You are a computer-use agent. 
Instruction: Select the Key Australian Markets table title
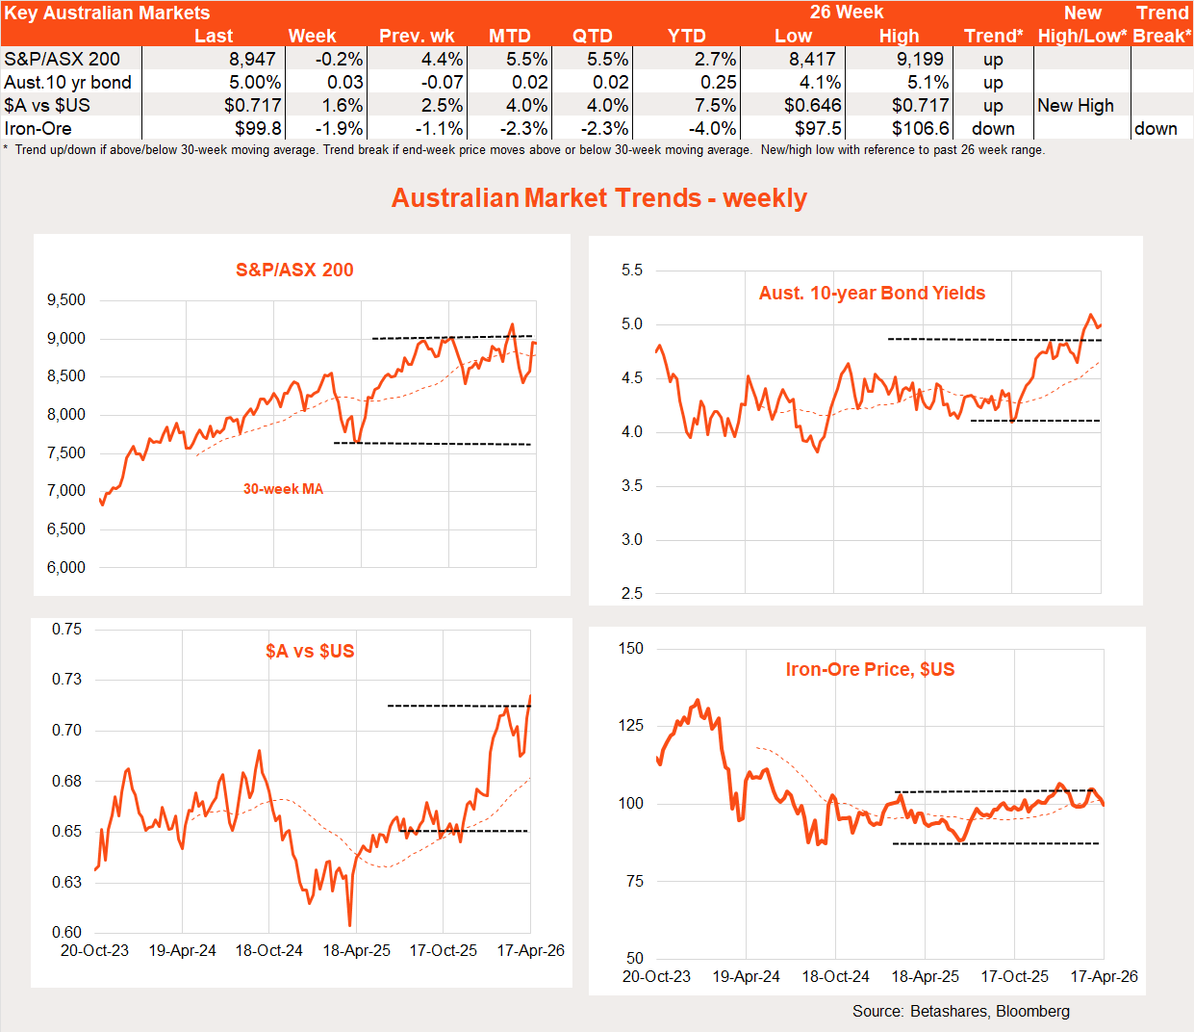click(107, 13)
